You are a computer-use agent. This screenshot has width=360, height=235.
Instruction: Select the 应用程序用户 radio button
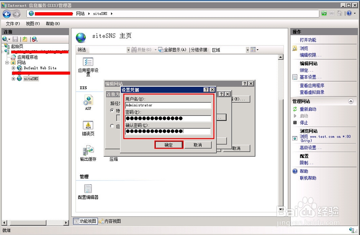pyautogui.click(x=112, y=126)
